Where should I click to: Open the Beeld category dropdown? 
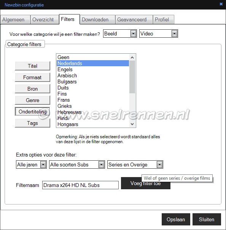[120, 34]
